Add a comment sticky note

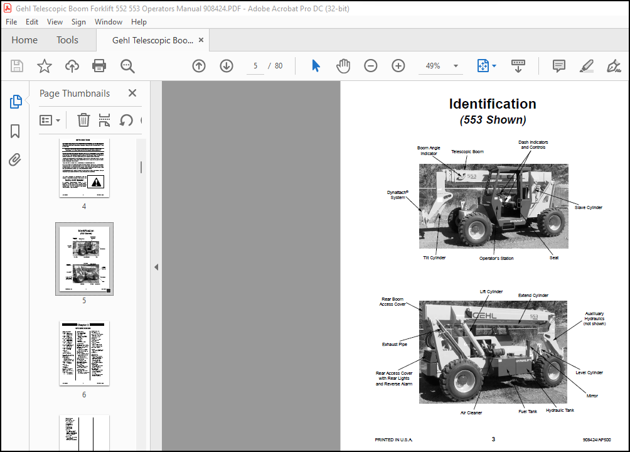(559, 65)
